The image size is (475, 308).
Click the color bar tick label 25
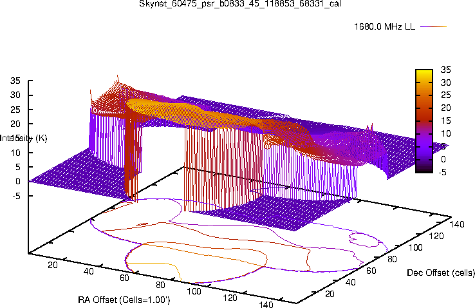pos(445,95)
